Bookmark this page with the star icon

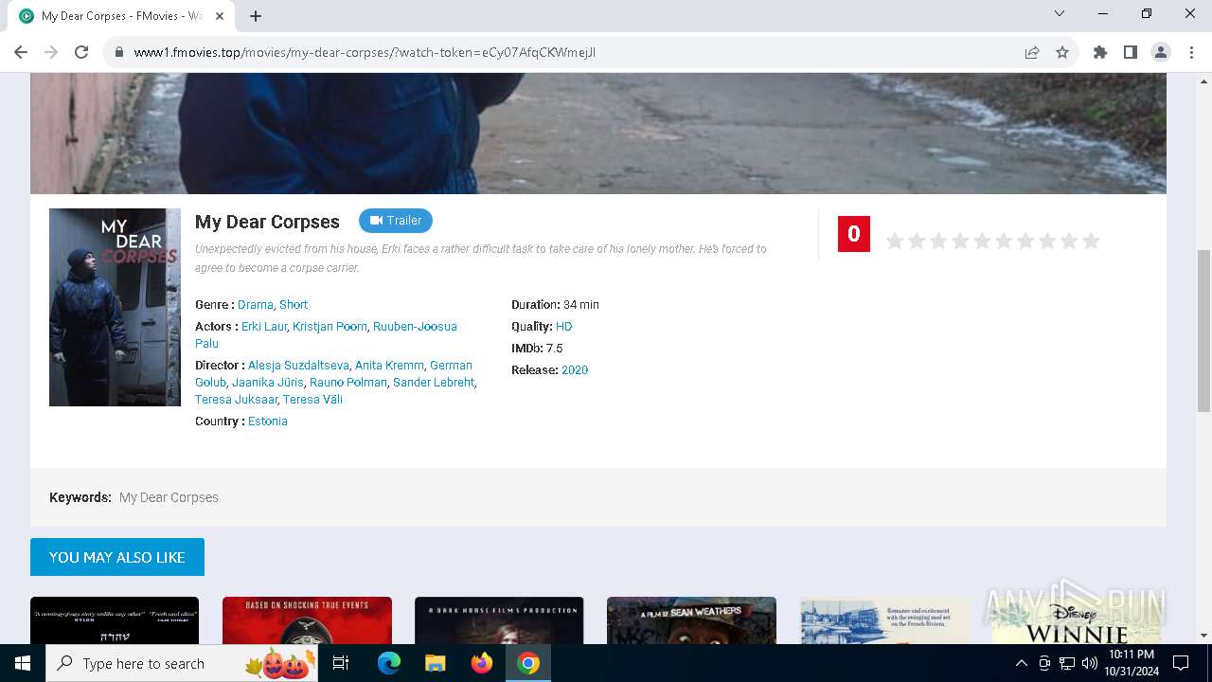1062,52
